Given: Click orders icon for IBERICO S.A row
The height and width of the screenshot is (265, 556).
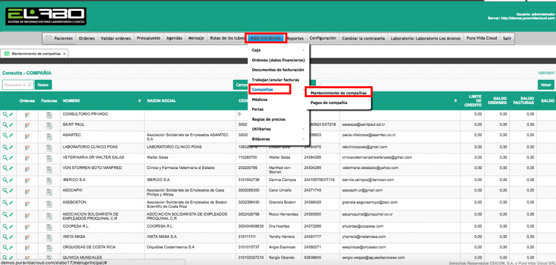Looking at the screenshot, I should (28, 179).
